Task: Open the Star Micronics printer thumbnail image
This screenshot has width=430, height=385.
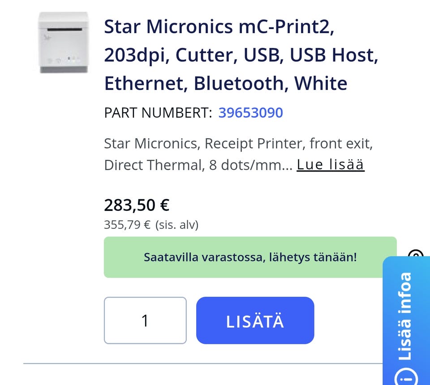Action: click(63, 43)
